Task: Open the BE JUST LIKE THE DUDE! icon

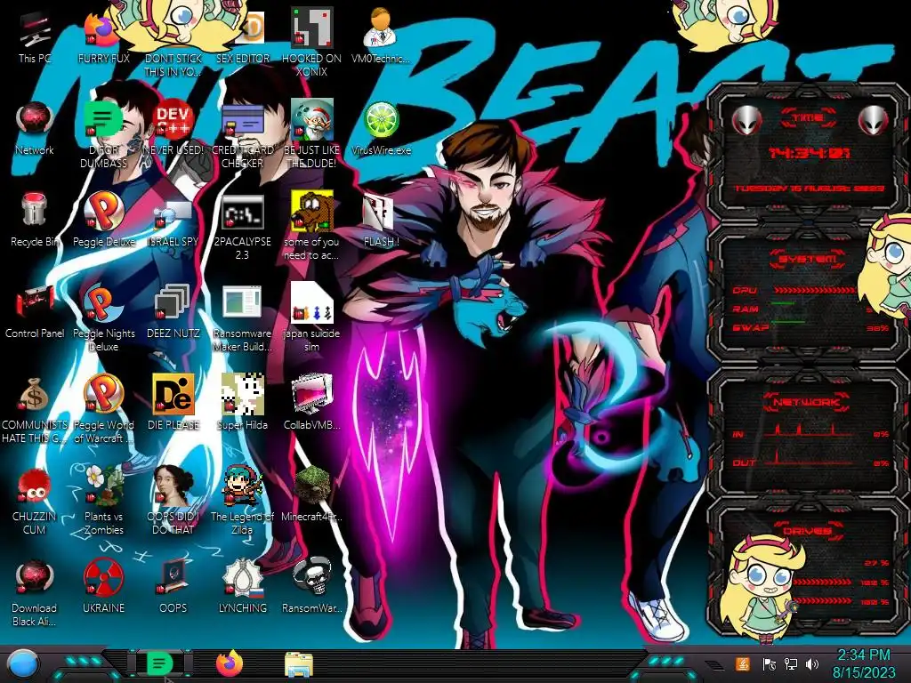Action: (x=311, y=120)
